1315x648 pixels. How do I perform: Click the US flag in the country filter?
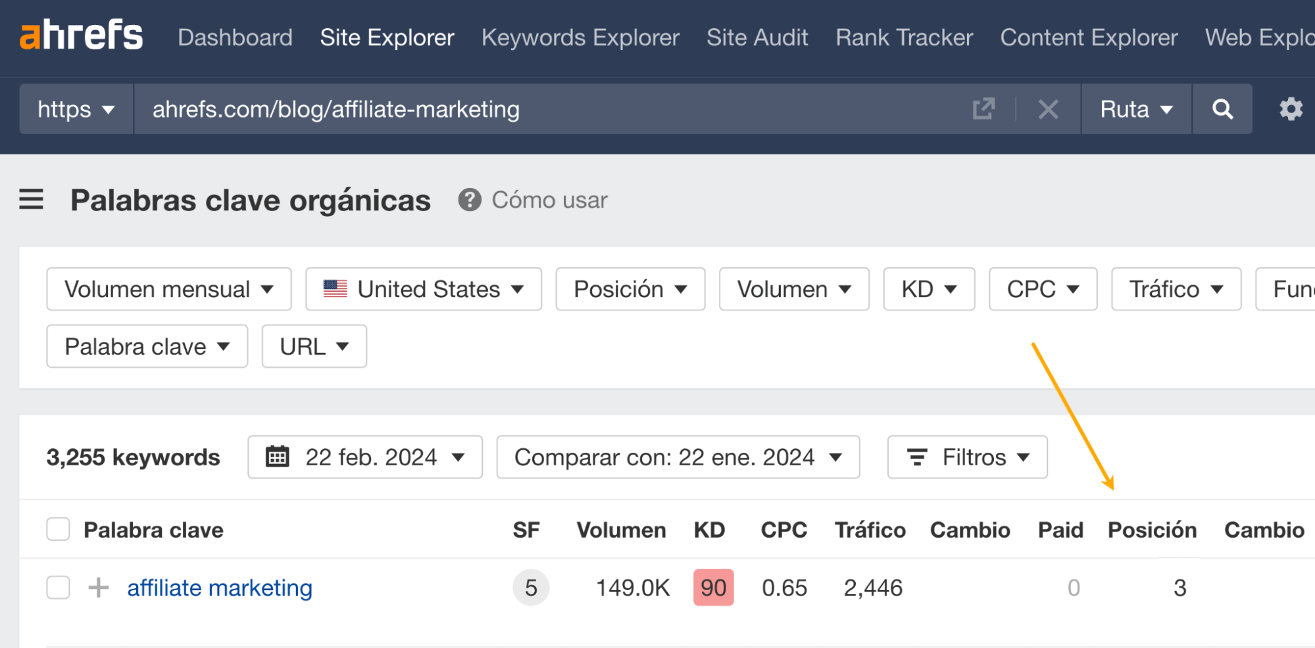pos(334,288)
